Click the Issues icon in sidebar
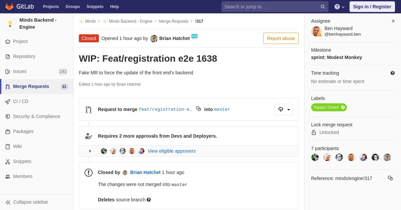Screen dimensions: 401x210 click(8, 72)
